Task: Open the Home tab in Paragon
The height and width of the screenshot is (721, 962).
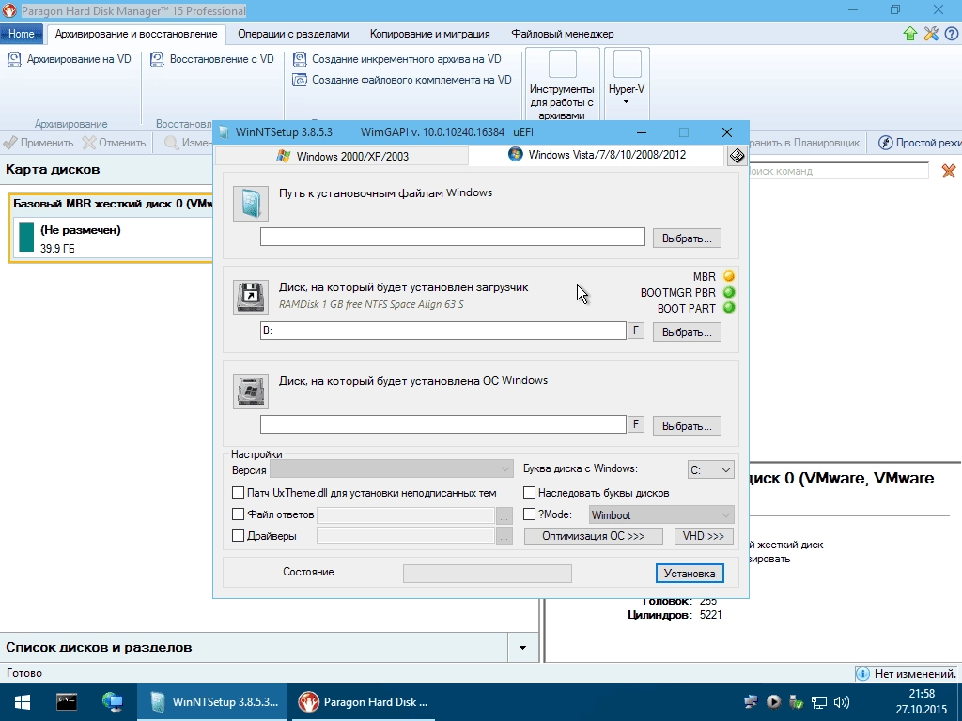Action: pos(22,34)
